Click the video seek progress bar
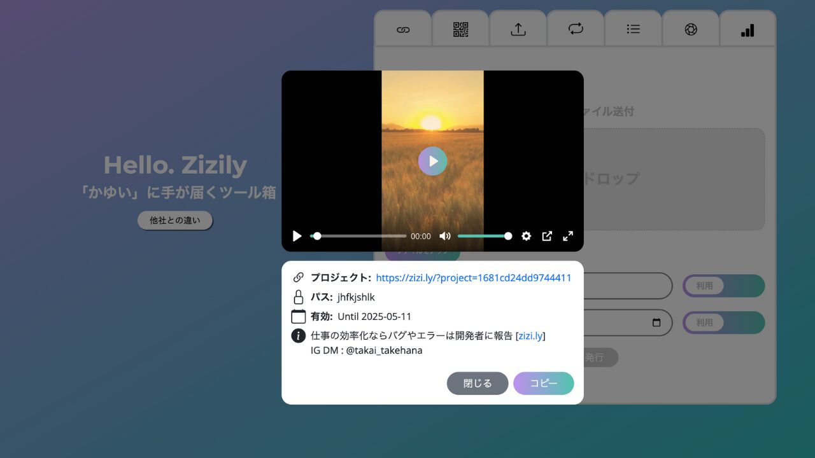The image size is (815, 458). tap(358, 236)
